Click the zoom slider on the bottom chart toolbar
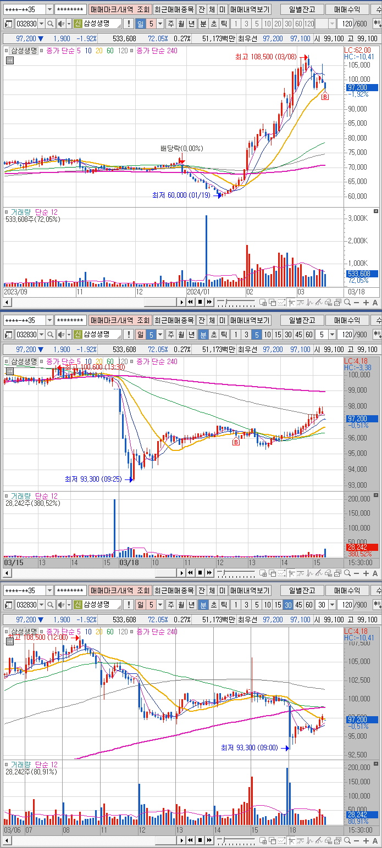The image size is (382, 848). 236,841
